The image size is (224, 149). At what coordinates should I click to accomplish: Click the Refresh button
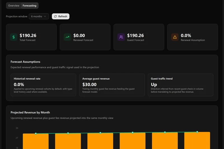point(60,16)
